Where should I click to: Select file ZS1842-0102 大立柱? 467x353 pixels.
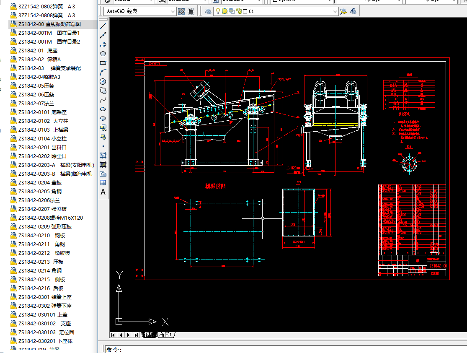pyautogui.click(x=39, y=121)
